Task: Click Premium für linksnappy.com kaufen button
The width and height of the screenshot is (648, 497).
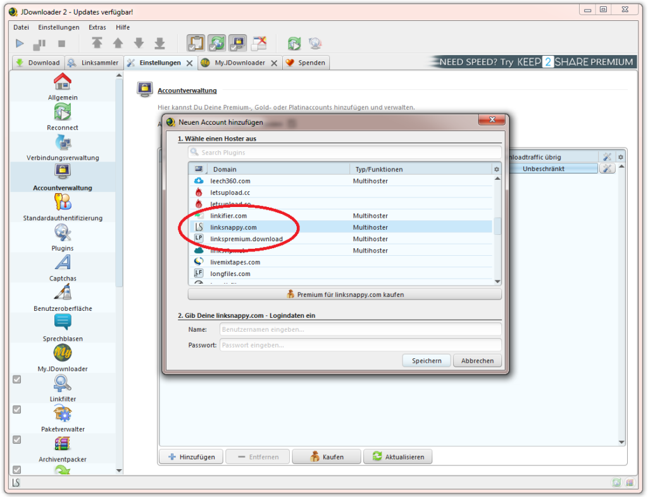Action: tap(345, 294)
